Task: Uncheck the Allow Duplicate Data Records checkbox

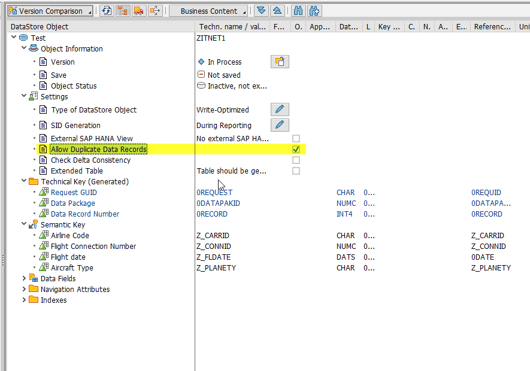Action: click(x=296, y=149)
